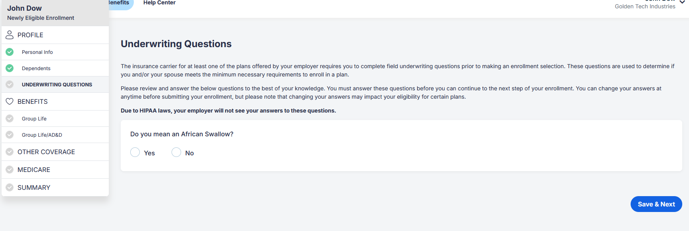This screenshot has height=231, width=689.
Task: Expand the user account dropdown chevron
Action: coord(682,2)
